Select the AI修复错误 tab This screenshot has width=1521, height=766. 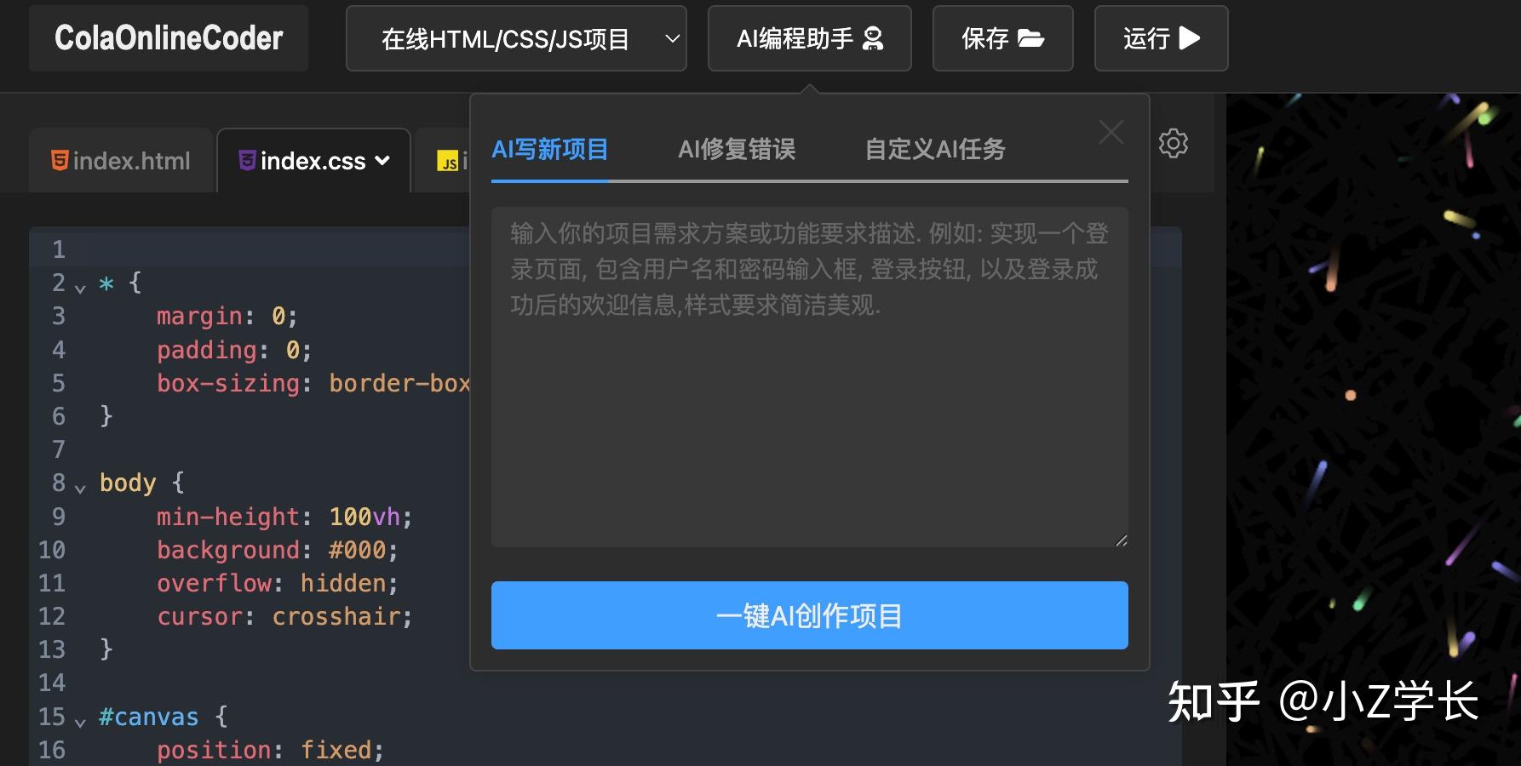click(737, 150)
